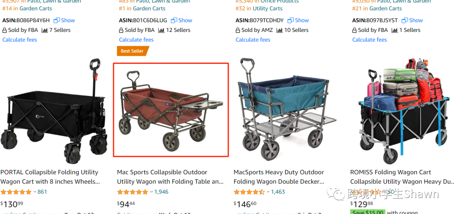Screen dimensions: 454x214
Task: Open Calculate fees under 12 Sellers
Action: (136, 40)
